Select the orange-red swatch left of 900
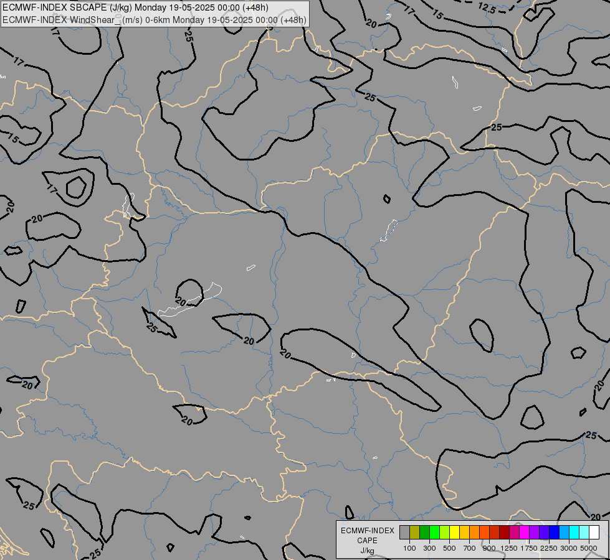This screenshot has width=610, height=560. (484, 532)
